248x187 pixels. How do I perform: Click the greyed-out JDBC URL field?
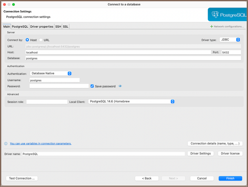coord(133,46)
